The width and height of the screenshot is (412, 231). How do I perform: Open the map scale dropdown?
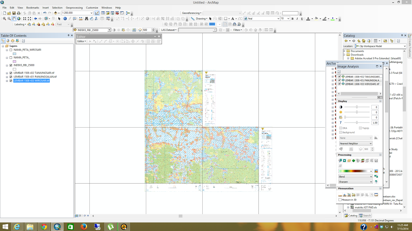click(x=91, y=13)
